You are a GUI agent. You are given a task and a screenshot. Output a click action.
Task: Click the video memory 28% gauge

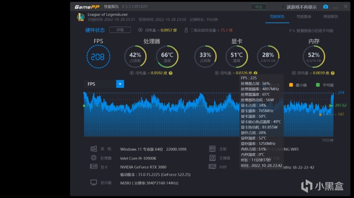click(268, 57)
